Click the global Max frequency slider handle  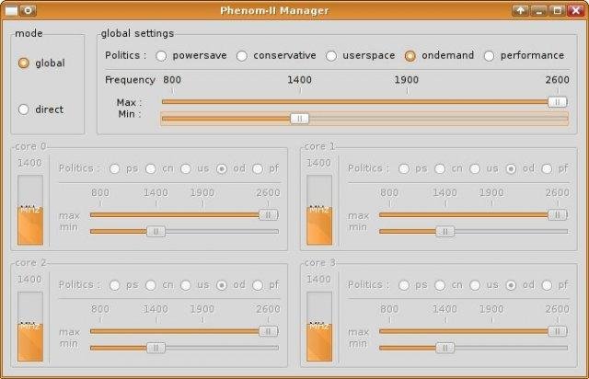[558, 102]
